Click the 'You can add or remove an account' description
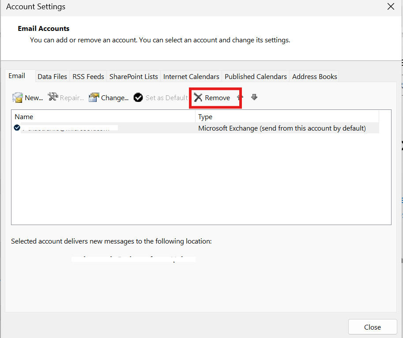 pyautogui.click(x=160, y=40)
